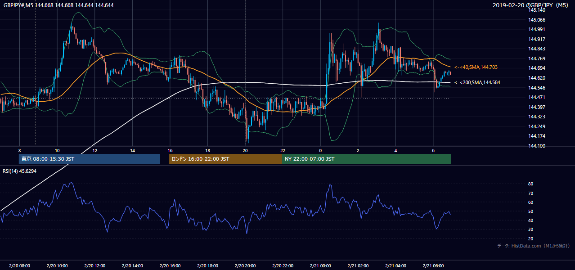Click hour tick 22 under the price chart
This screenshot has width=575, height=270.
pos(283,150)
